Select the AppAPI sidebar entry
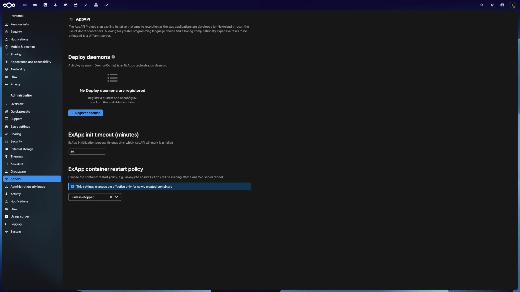The height and width of the screenshot is (292, 520). 32,179
